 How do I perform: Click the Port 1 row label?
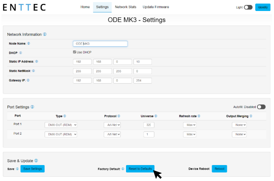click(x=17, y=124)
